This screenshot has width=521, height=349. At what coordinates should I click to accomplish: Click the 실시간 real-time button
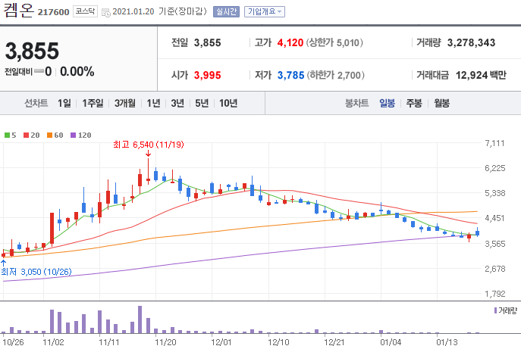(x=226, y=11)
